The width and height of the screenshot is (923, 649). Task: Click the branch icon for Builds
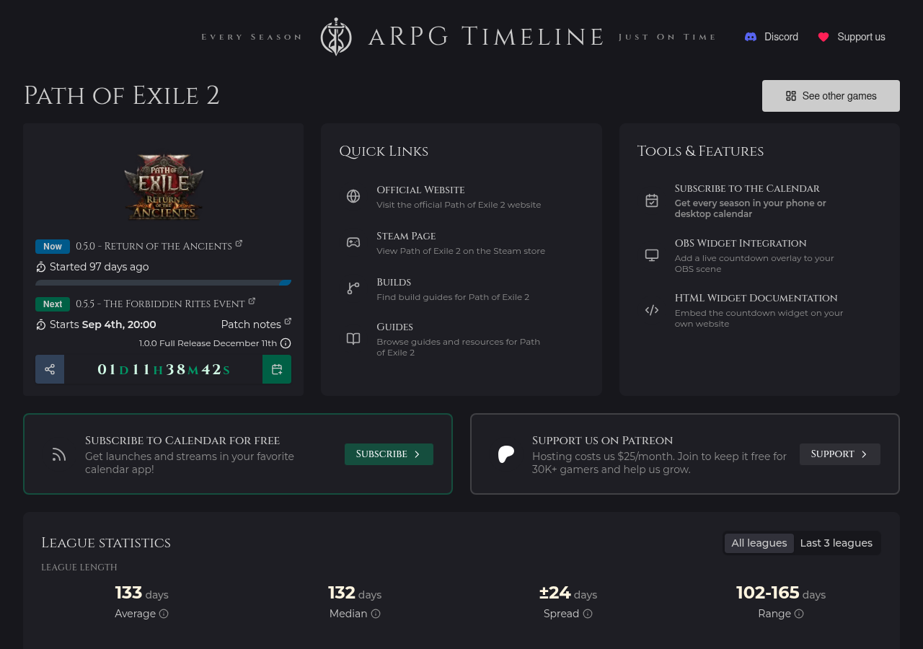tap(353, 288)
